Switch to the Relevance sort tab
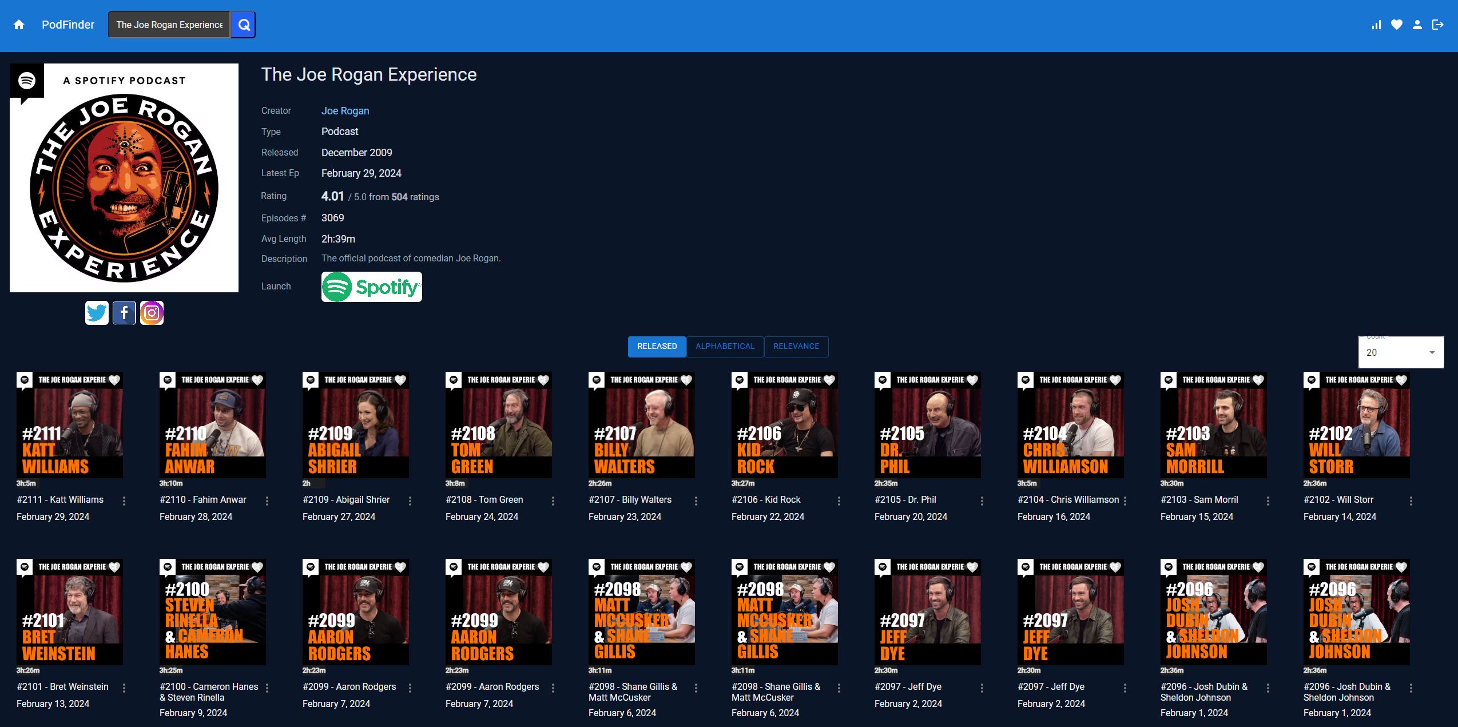 coord(796,347)
